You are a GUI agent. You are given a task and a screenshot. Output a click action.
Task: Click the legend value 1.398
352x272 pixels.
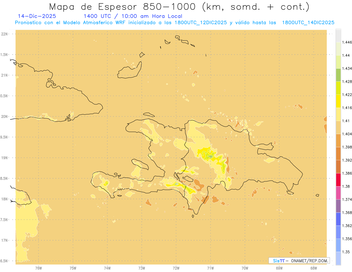click(x=347, y=147)
